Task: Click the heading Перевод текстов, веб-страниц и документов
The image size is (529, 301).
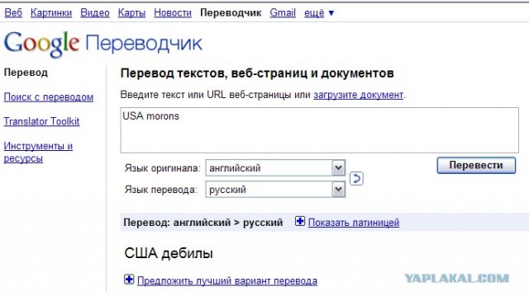Action: pos(257,73)
